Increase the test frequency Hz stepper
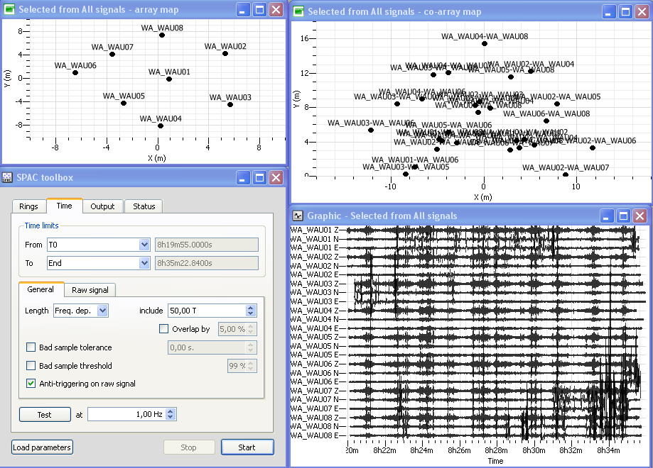Screen dimensions: 653x468 [x=171, y=412]
